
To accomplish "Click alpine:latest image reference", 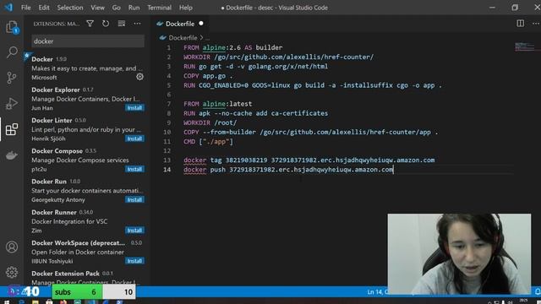I will point(227,104).
